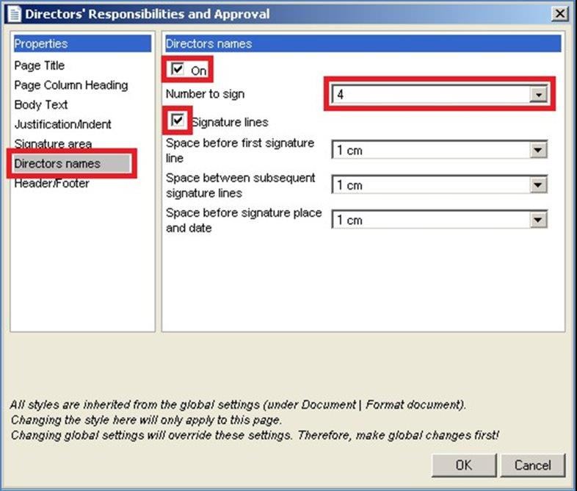577x491 pixels.
Task: Open the Number to sign dropdown arrow
Action: (x=538, y=95)
